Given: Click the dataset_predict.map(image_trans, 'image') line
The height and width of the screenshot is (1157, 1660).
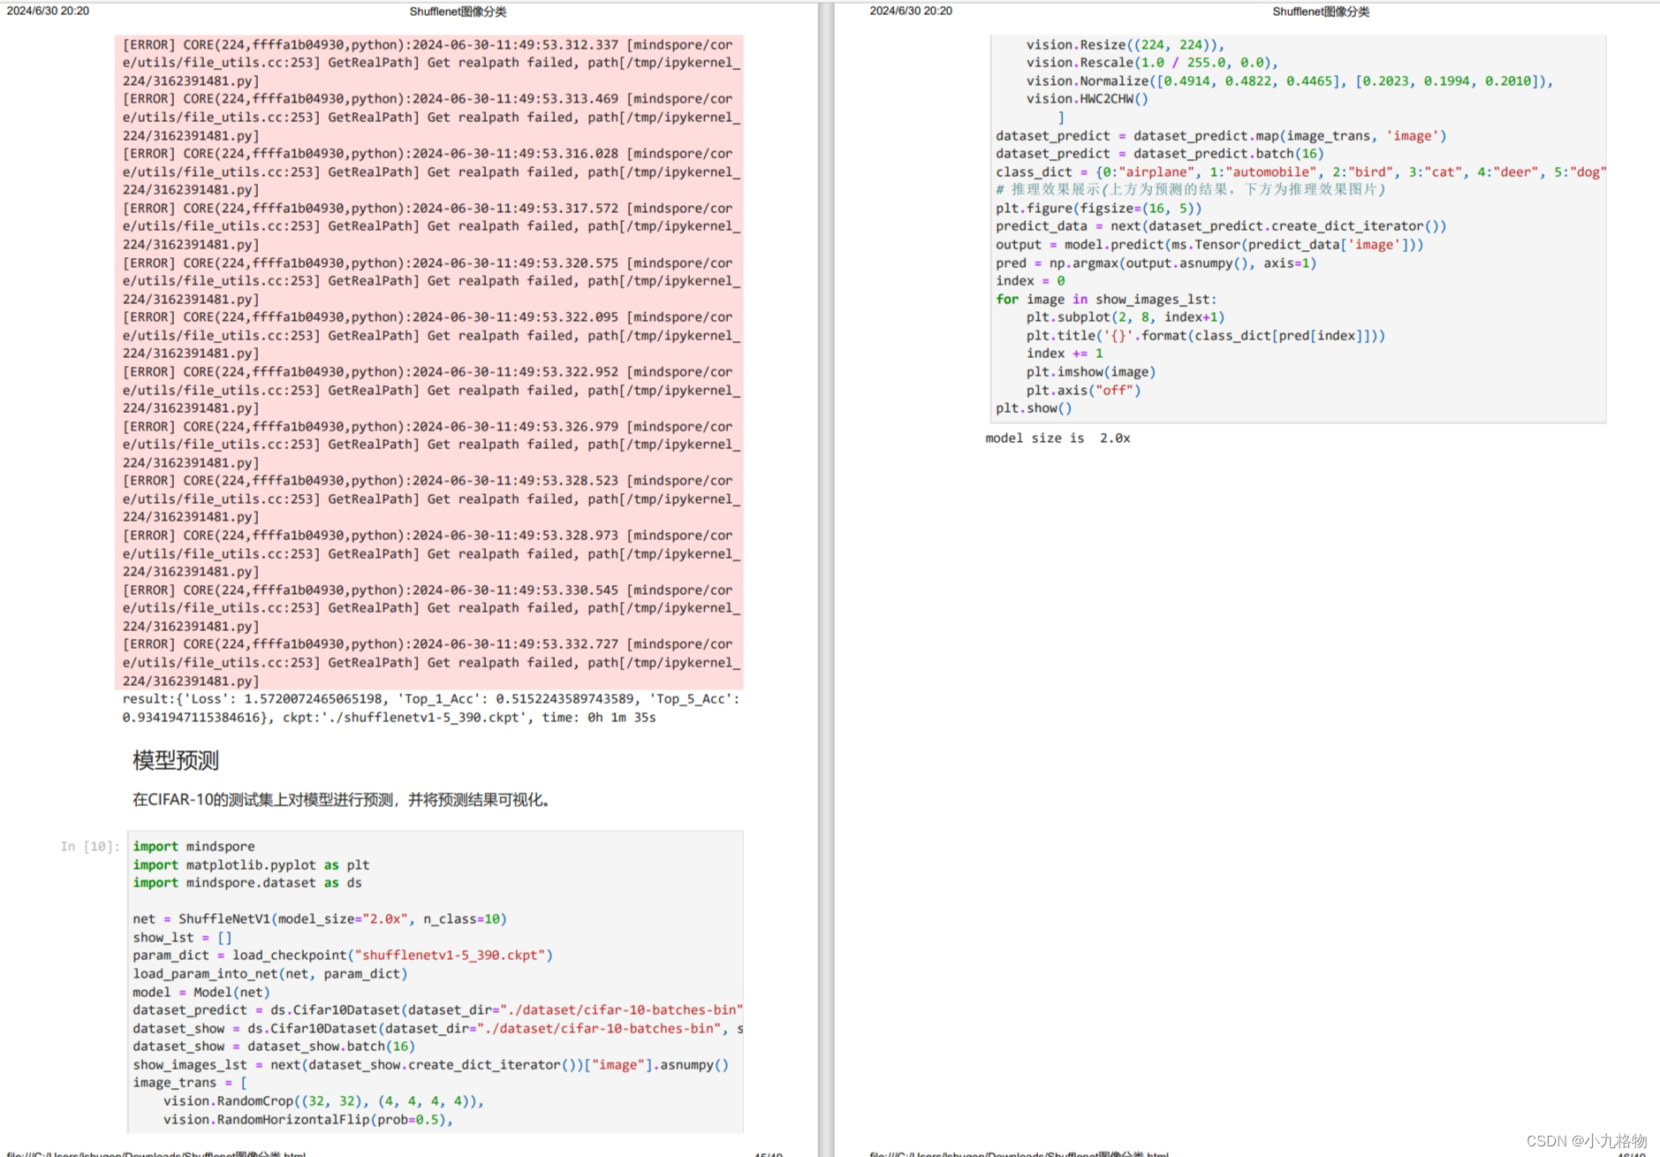Looking at the screenshot, I should pyautogui.click(x=1221, y=136).
